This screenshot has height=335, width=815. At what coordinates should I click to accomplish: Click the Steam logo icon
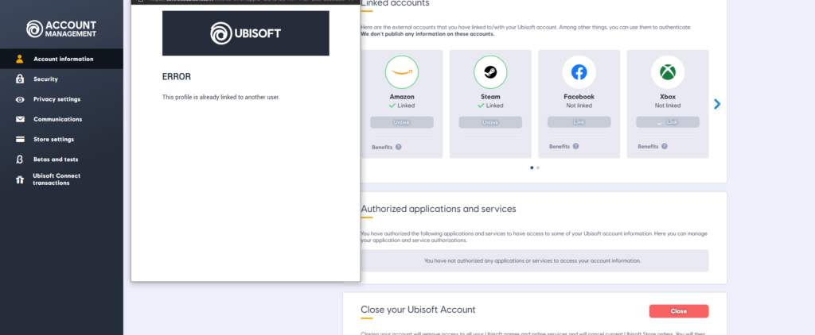[490, 72]
